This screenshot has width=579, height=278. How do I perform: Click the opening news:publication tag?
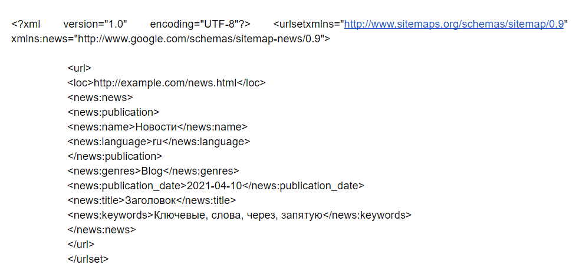tap(113, 112)
